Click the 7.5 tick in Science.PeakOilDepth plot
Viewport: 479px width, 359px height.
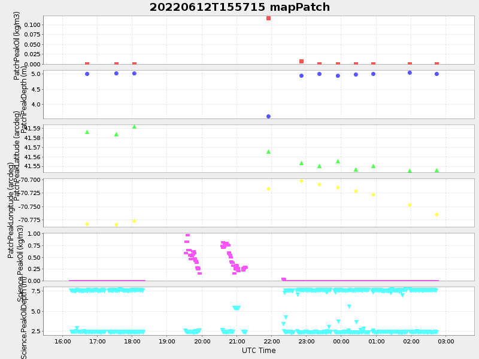click(x=36, y=291)
